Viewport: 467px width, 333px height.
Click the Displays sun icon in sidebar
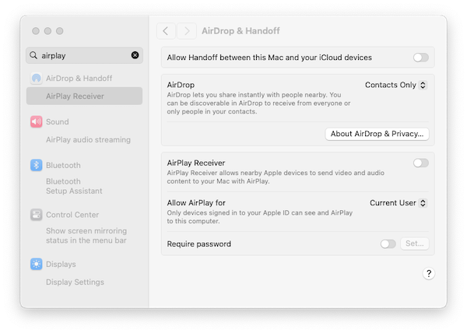[x=36, y=265]
